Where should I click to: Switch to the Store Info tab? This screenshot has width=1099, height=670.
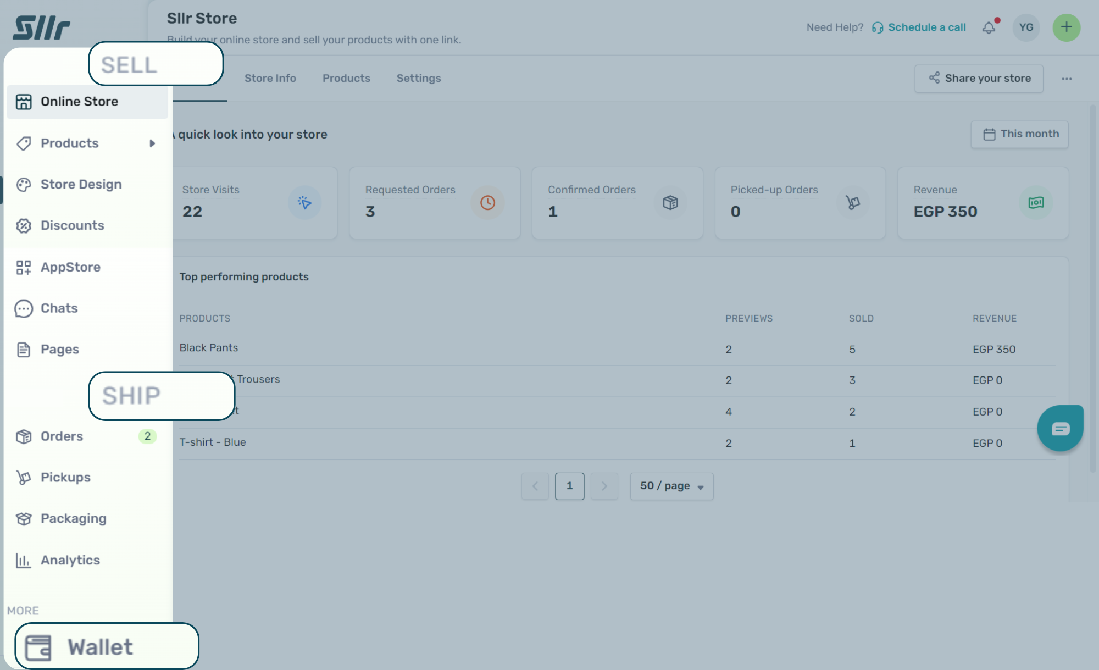click(270, 79)
